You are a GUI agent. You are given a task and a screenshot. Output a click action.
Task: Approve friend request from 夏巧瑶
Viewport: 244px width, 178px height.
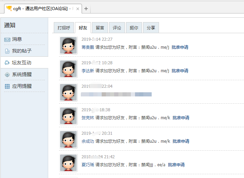point(176,165)
